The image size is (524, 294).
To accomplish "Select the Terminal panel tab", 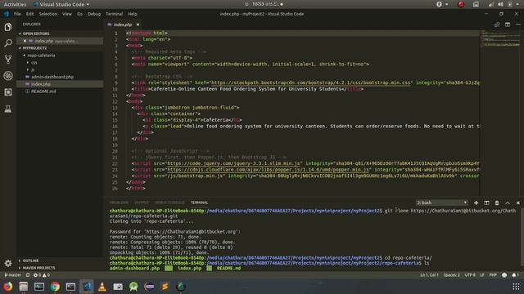I will click(x=199, y=203).
